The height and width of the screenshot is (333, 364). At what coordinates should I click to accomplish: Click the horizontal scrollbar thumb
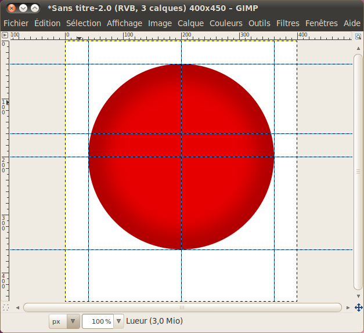click(x=182, y=307)
